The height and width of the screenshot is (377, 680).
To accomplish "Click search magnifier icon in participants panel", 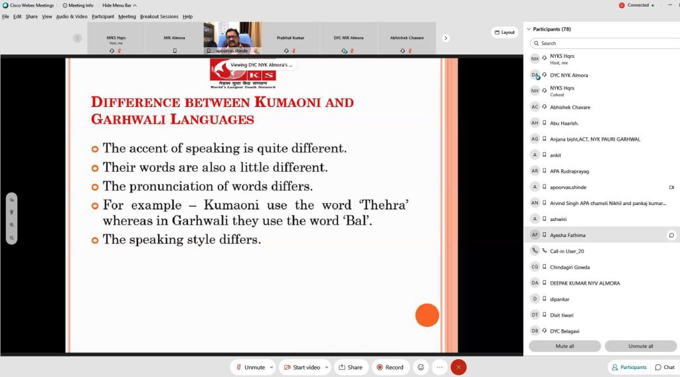I will (537, 43).
